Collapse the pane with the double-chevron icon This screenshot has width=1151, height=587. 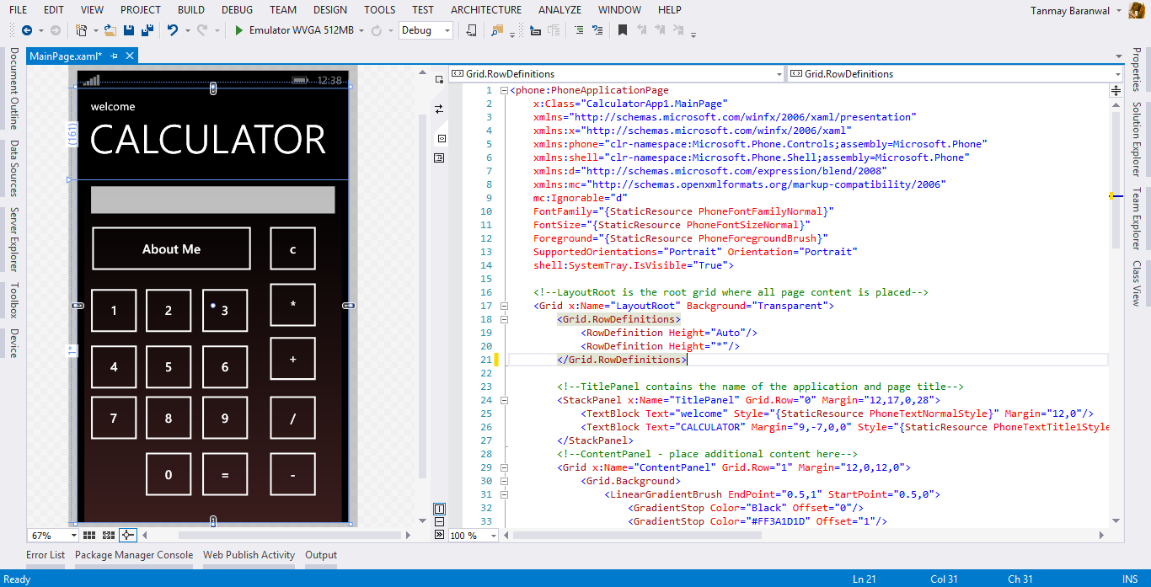(440, 534)
